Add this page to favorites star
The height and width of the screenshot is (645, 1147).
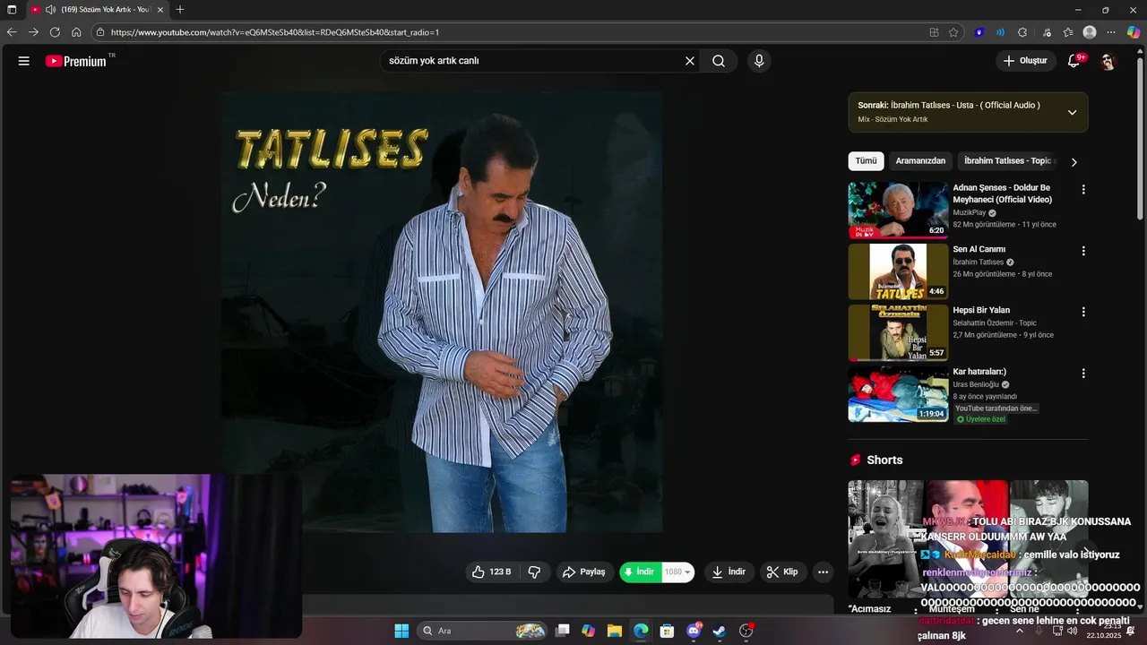(x=953, y=32)
